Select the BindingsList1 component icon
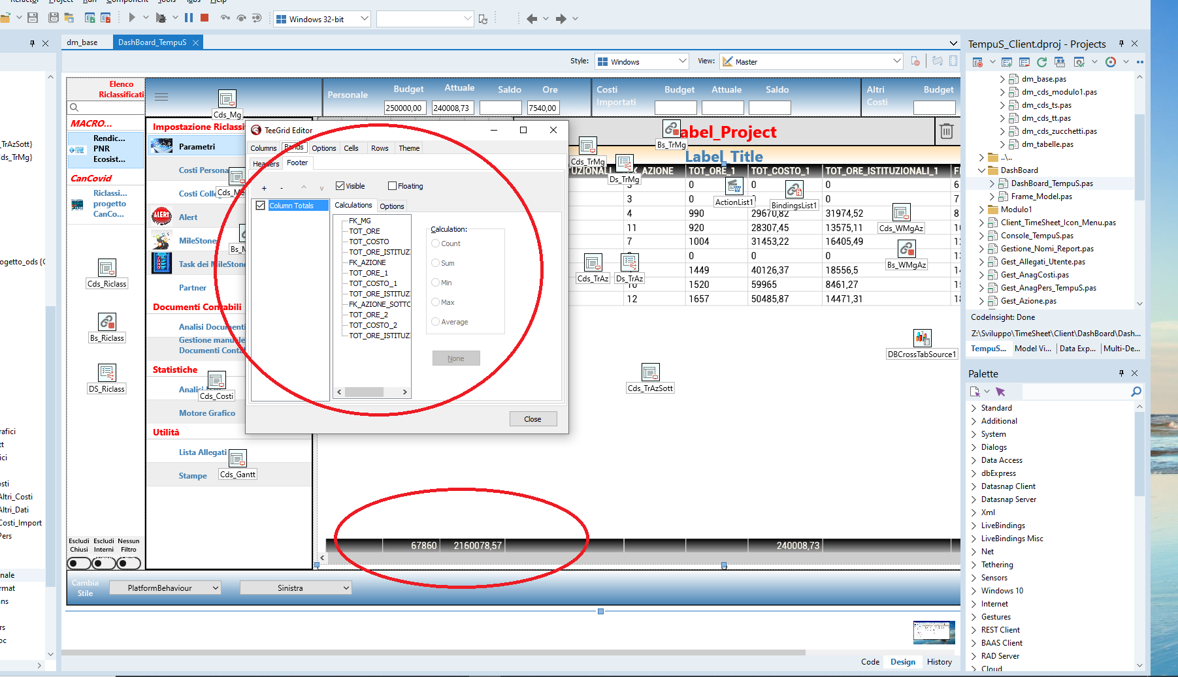This screenshot has width=1178, height=677. [794, 189]
